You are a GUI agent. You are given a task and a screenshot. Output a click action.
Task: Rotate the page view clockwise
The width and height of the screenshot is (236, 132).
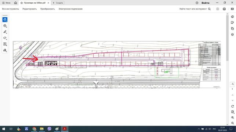[232, 106]
